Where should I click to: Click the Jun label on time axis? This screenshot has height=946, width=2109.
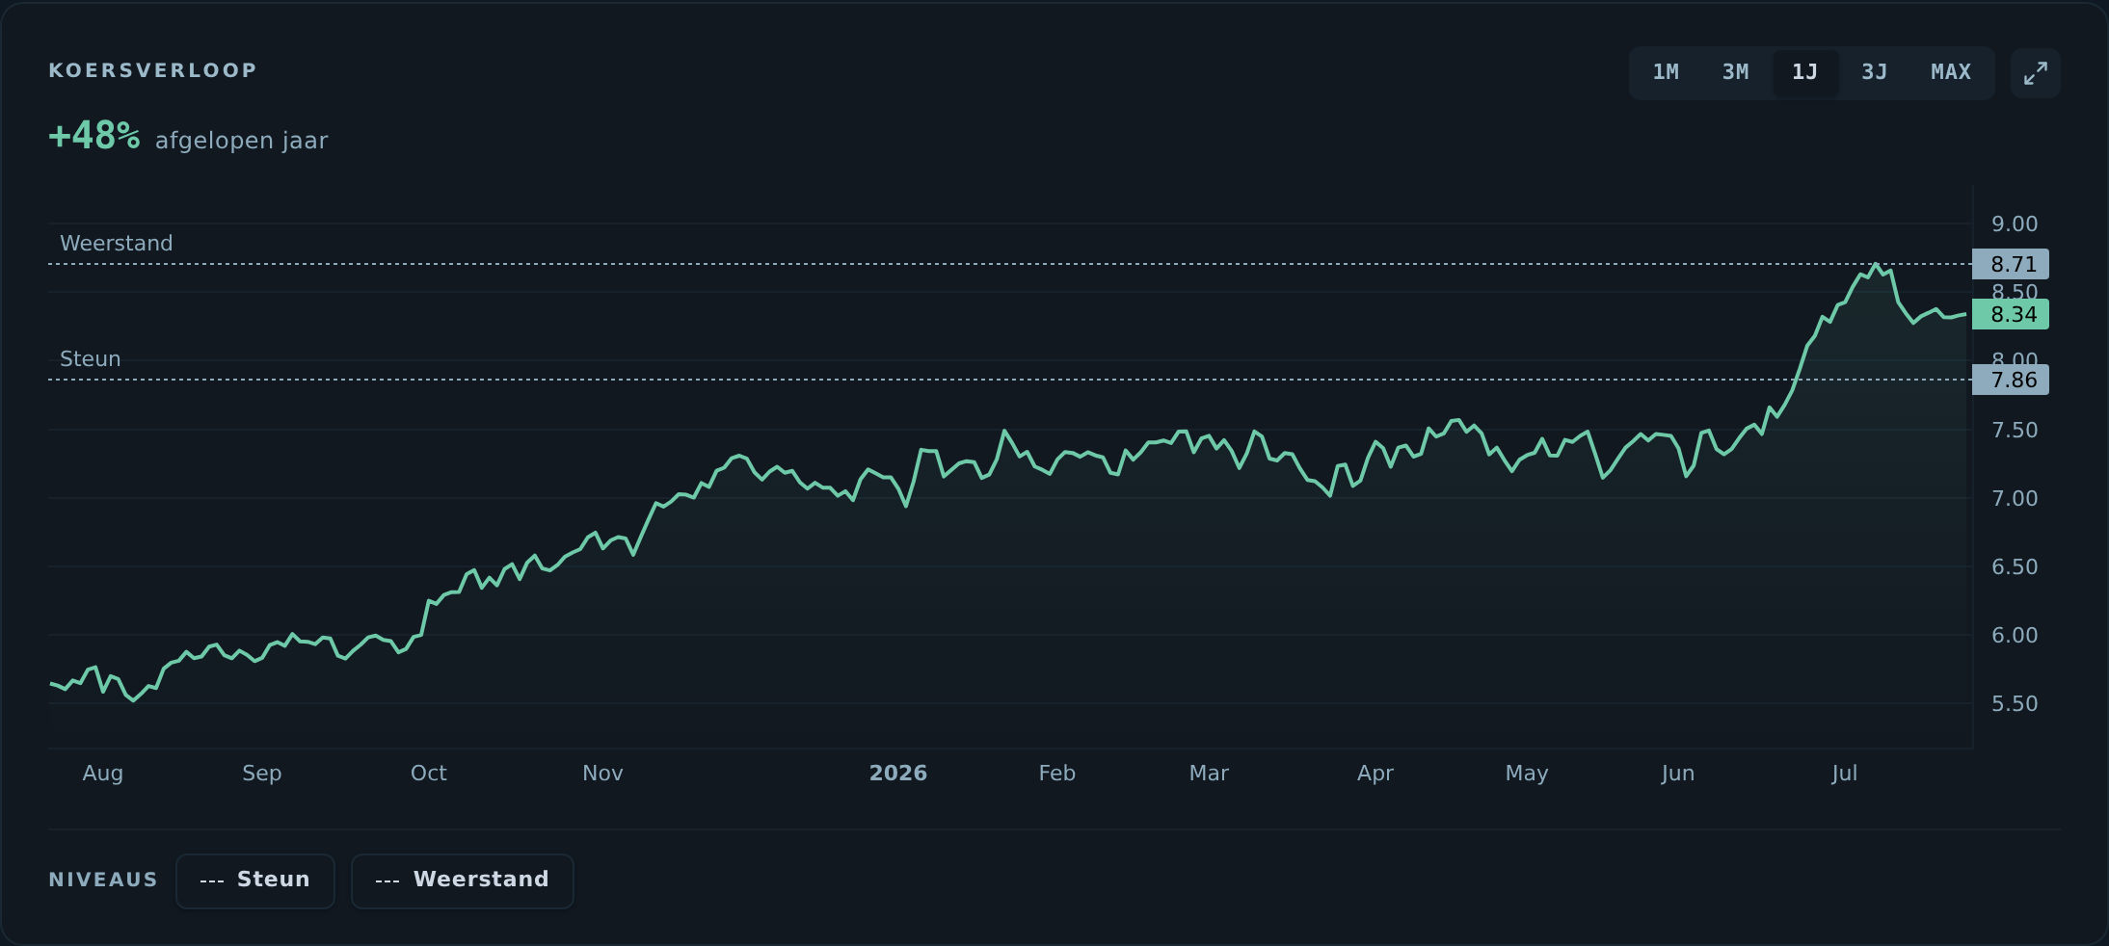click(1678, 774)
